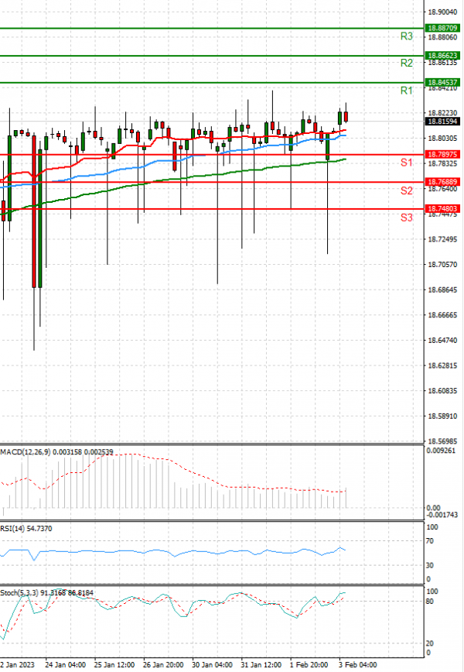This screenshot has width=464, height=672.
Task: Click the current price tag 18.81594
Action: coord(442,122)
